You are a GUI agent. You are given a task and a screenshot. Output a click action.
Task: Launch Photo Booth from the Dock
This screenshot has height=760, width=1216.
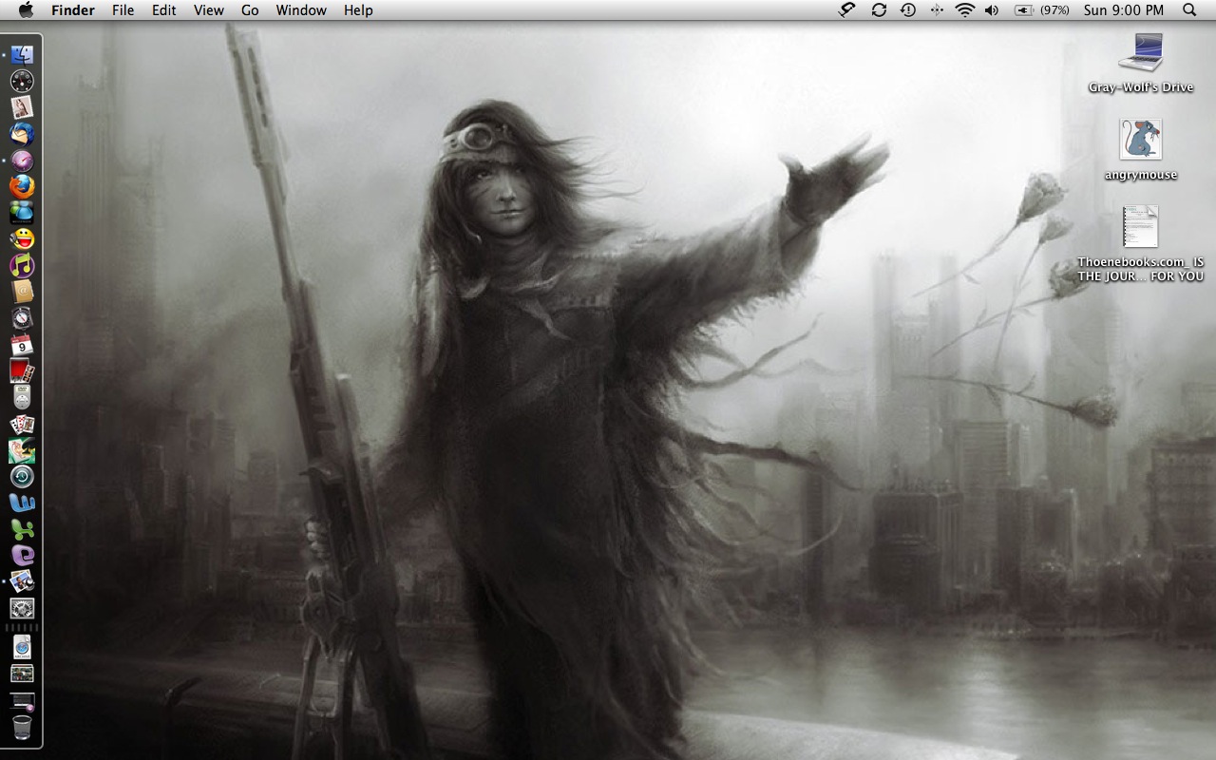click(x=22, y=371)
